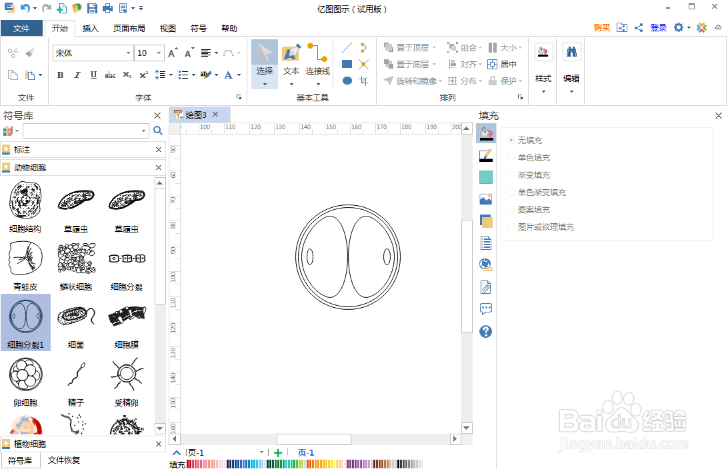Click the 登录 login link
Screen dimensions: 728x469
click(x=658, y=28)
